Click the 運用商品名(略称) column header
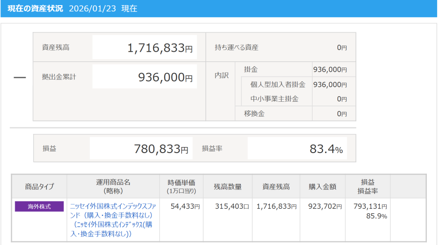The height and width of the screenshot is (245, 438). [x=113, y=186]
